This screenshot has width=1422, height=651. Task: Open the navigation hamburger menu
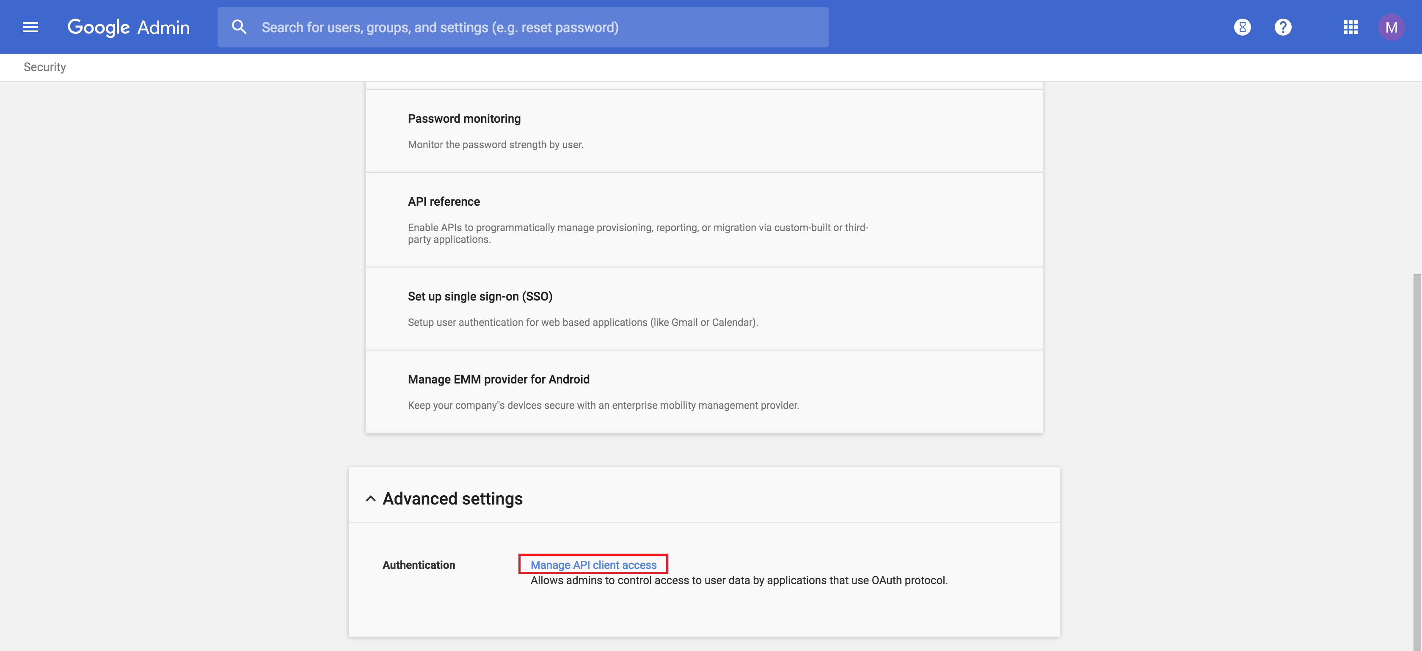click(30, 27)
